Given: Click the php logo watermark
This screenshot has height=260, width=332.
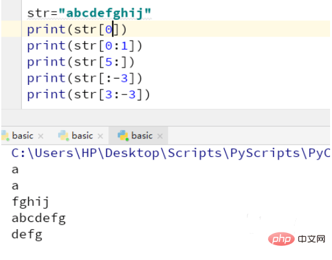Looking at the screenshot, I should click(281, 239).
